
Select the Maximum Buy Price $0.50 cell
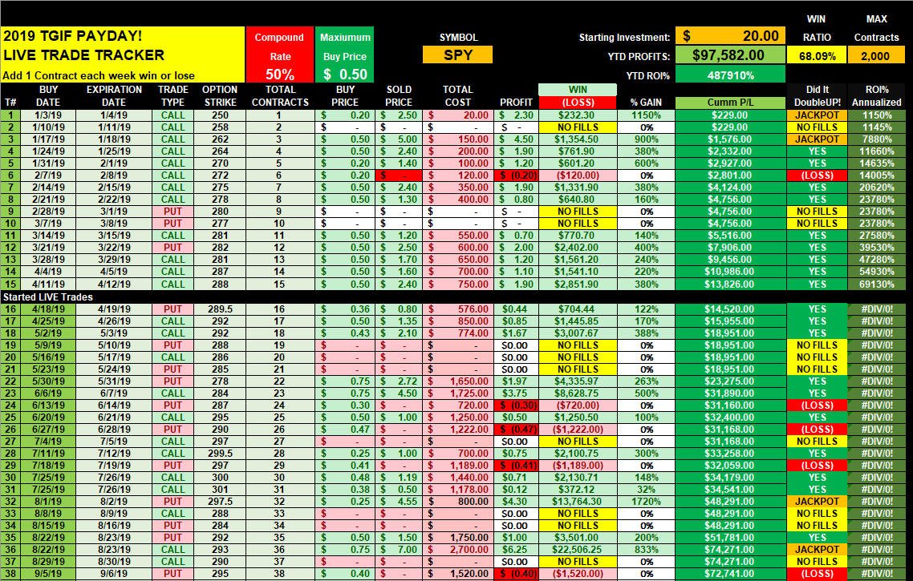(345, 75)
